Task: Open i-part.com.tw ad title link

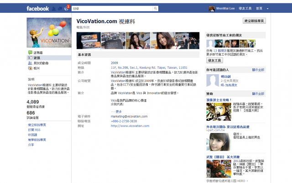Action: pyautogui.click(x=228, y=127)
